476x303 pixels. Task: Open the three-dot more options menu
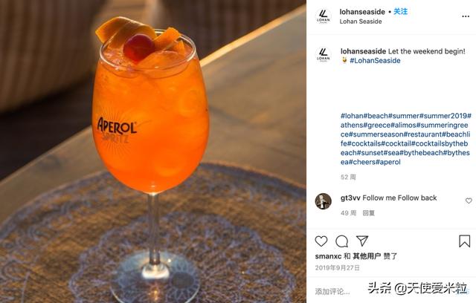coord(466,16)
